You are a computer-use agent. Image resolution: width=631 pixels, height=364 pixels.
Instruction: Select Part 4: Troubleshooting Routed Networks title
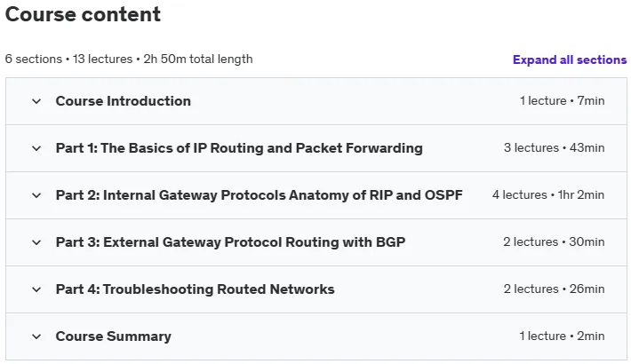[x=196, y=289]
